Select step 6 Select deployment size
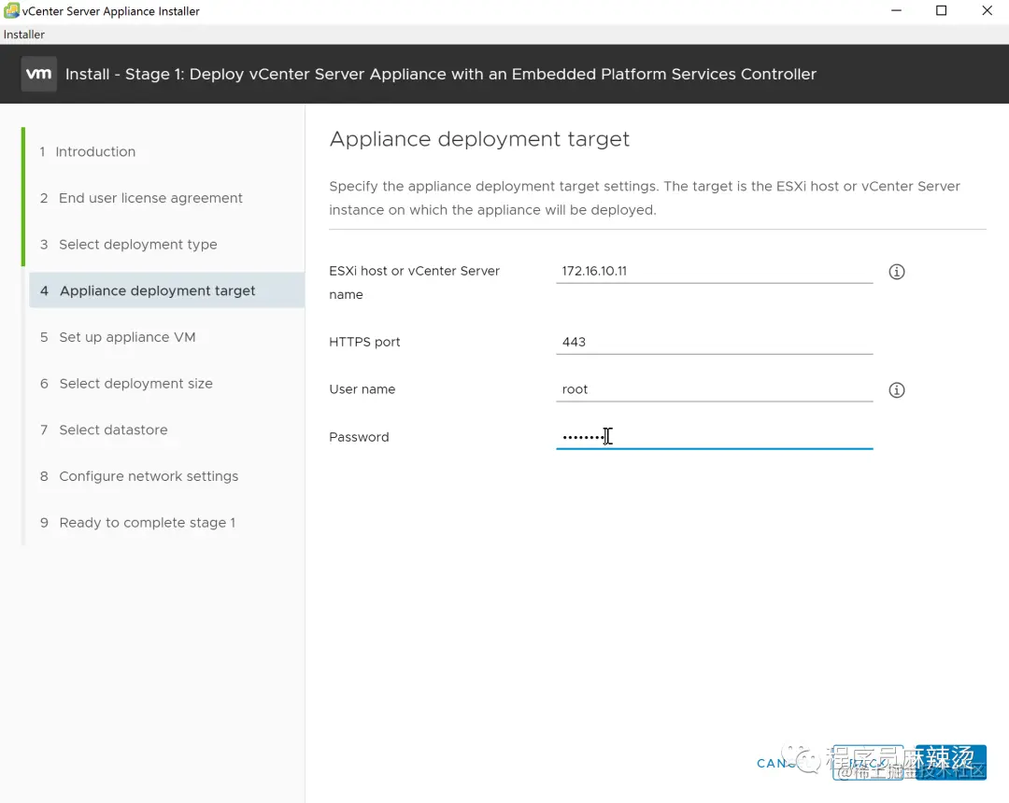This screenshot has width=1009, height=803. 127,383
